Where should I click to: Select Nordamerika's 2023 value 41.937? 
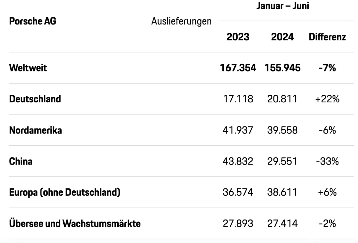238,130
